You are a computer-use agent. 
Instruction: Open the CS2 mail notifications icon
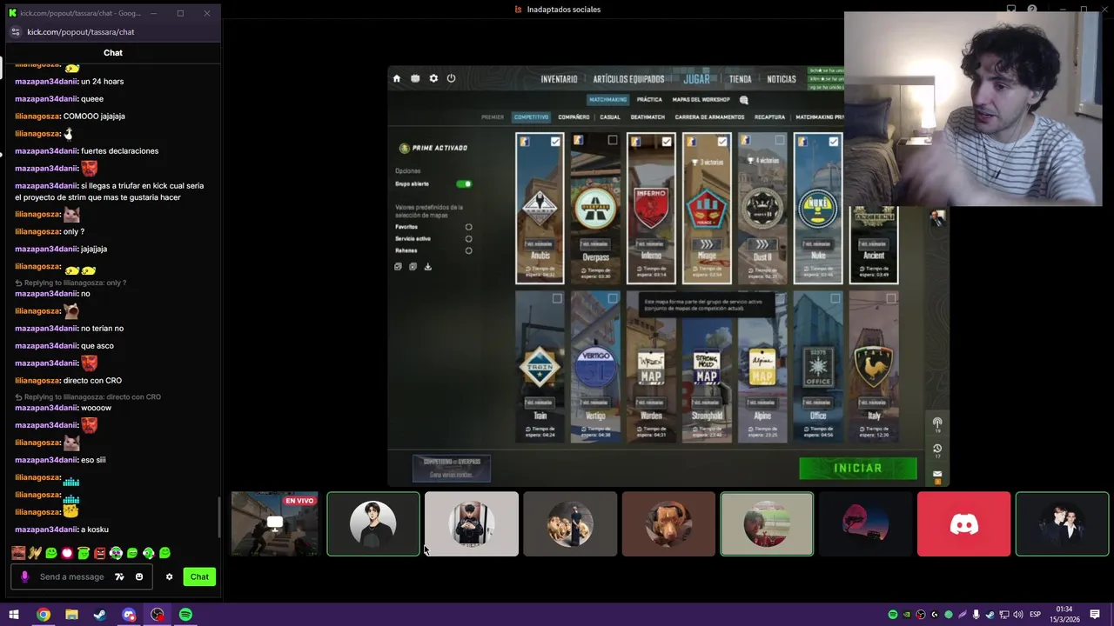pyautogui.click(x=937, y=475)
